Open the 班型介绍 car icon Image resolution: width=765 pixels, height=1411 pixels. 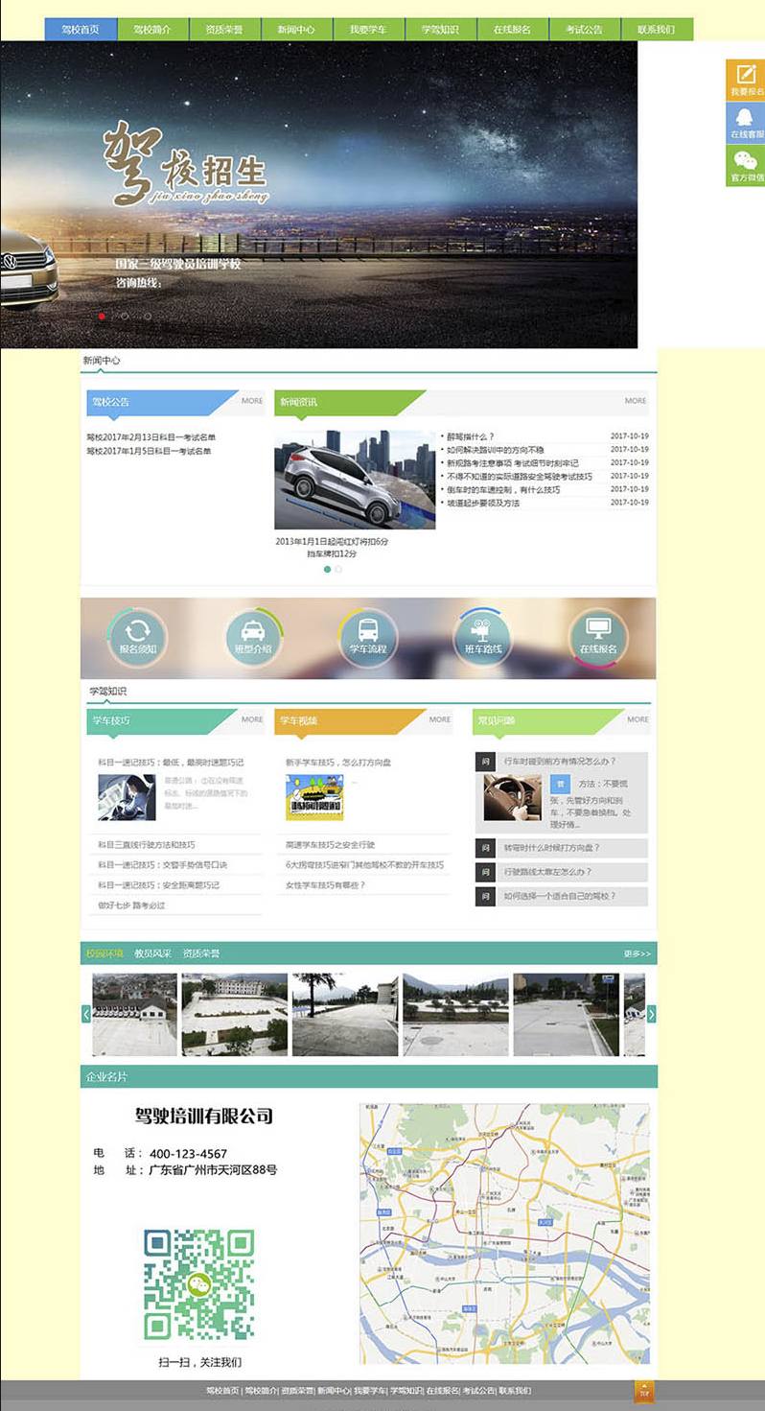(x=253, y=637)
